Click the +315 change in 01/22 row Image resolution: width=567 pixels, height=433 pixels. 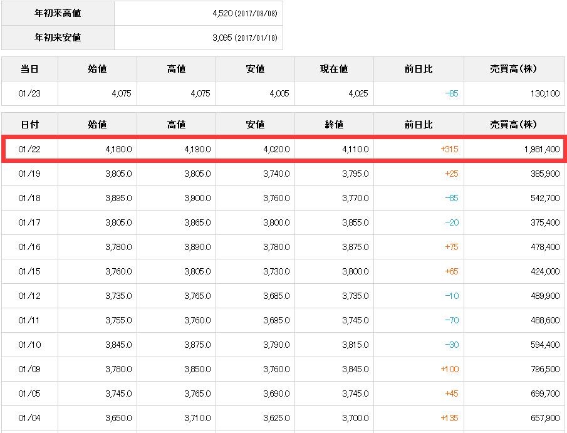click(x=449, y=149)
